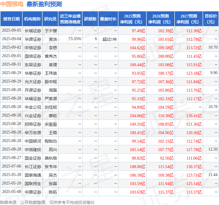Select analyst 周磊
The height and width of the screenshot is (205, 219).
[53, 90]
